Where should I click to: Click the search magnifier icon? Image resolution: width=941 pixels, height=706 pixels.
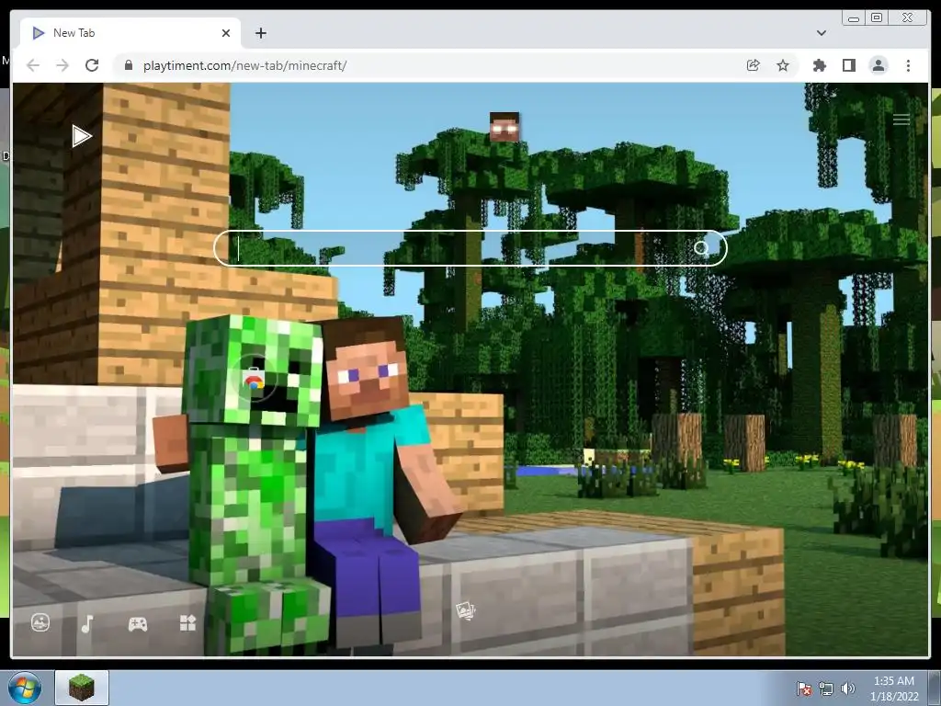[701, 248]
